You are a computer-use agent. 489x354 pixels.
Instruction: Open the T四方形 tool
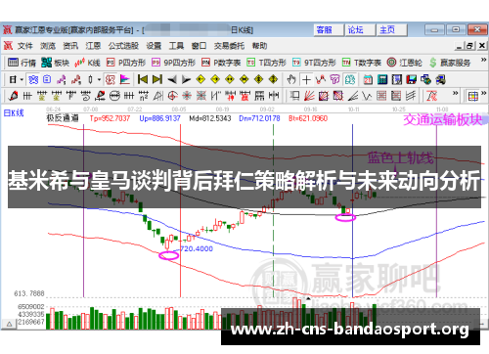pos(267,63)
